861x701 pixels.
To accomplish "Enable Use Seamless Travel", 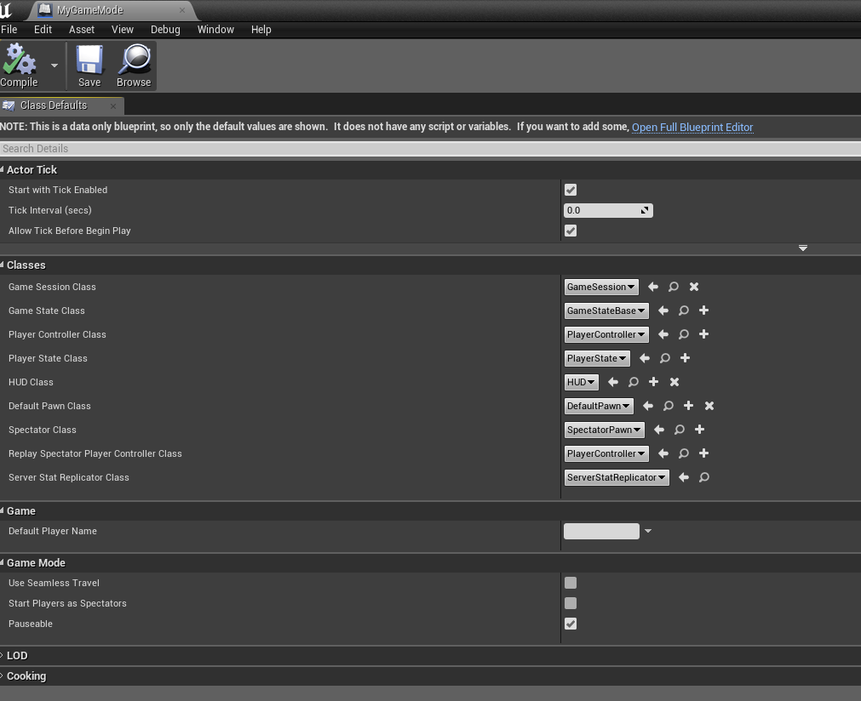I will point(570,583).
